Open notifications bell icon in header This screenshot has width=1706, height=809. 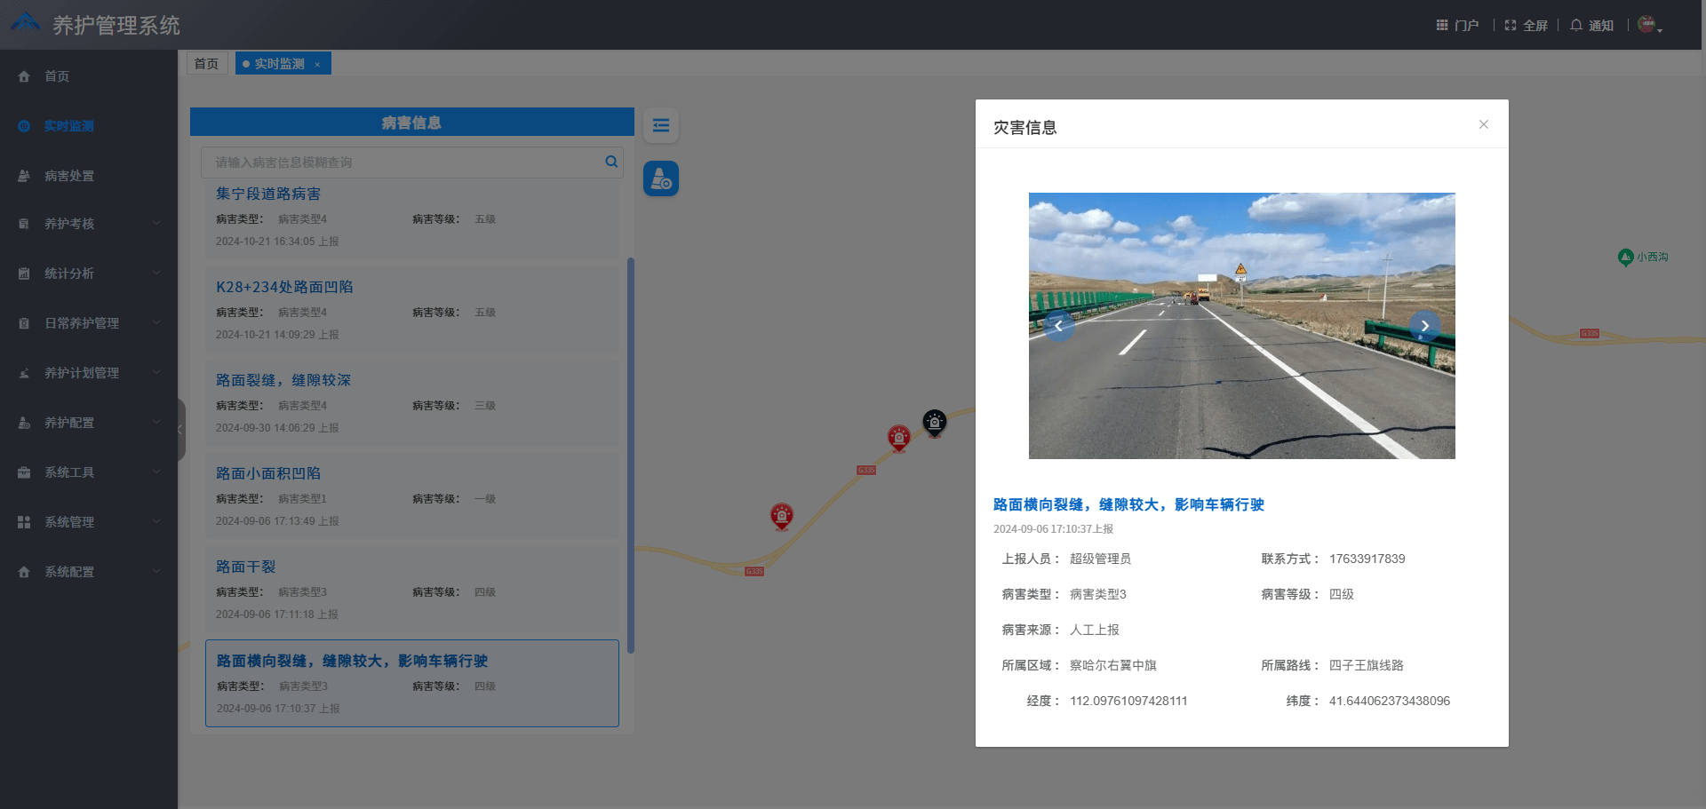pos(1576,25)
